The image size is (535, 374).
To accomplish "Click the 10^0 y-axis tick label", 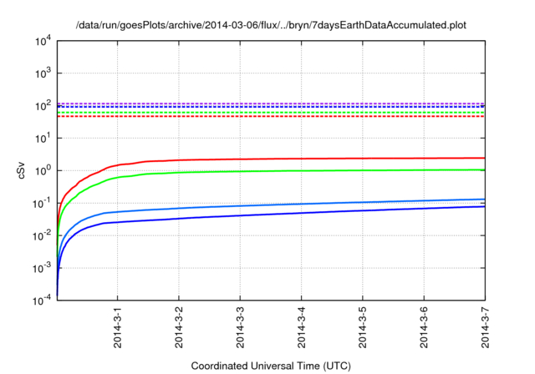I will 43,170.
